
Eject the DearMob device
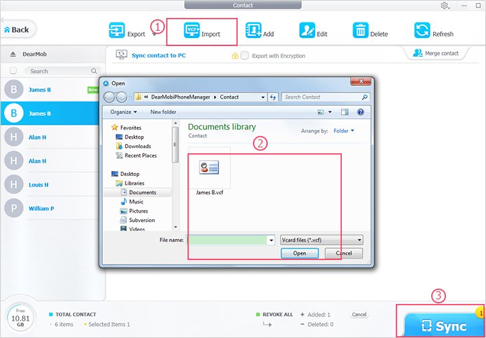13,54
